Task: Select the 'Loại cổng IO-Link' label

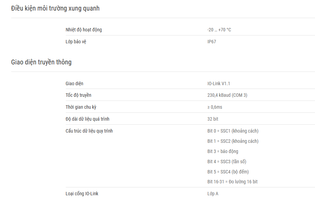Action: pyautogui.click(x=82, y=194)
